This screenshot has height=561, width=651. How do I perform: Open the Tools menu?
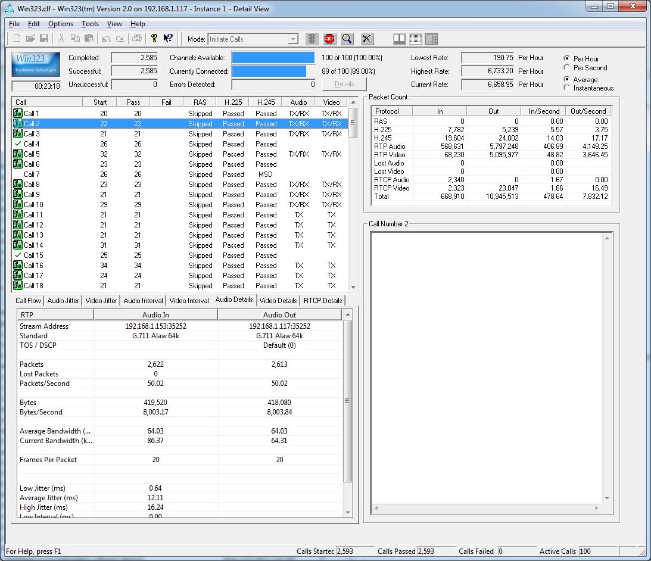(x=90, y=24)
